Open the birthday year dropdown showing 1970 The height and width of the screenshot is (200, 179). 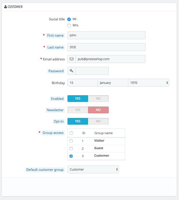coord(149,83)
